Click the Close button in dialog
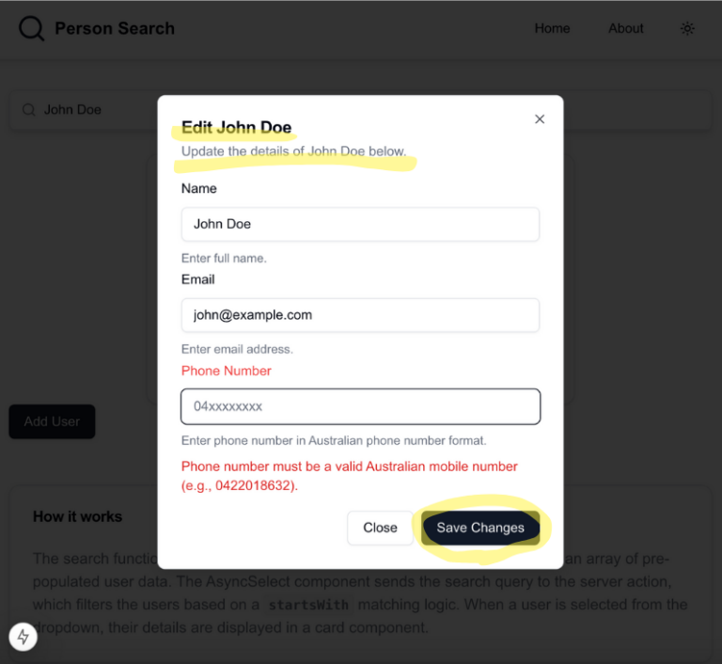722x664 pixels. [380, 528]
